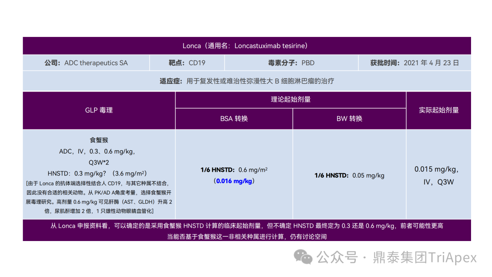Image resolution: width=492 pixels, height=277 pixels.
Task: Click the HNSTD: 0.3 mg/kg? (3.6 mg/m²) line
Action: pos(98,173)
